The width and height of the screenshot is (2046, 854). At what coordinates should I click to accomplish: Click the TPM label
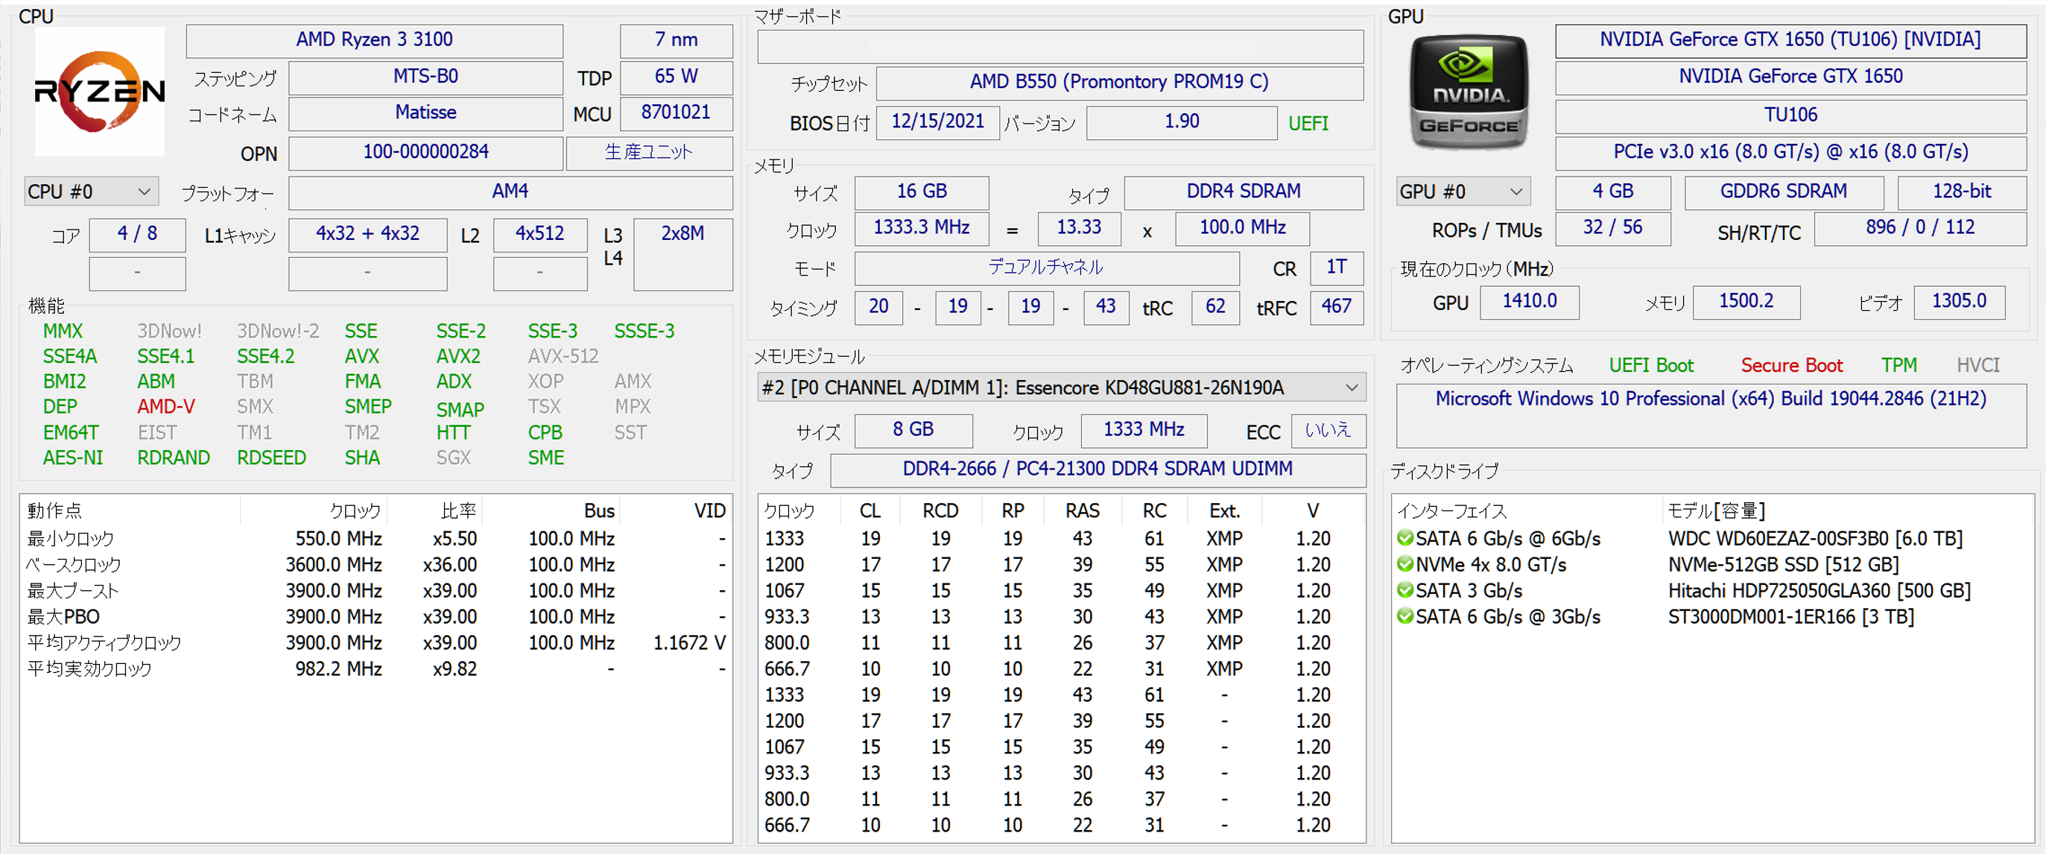1898,365
